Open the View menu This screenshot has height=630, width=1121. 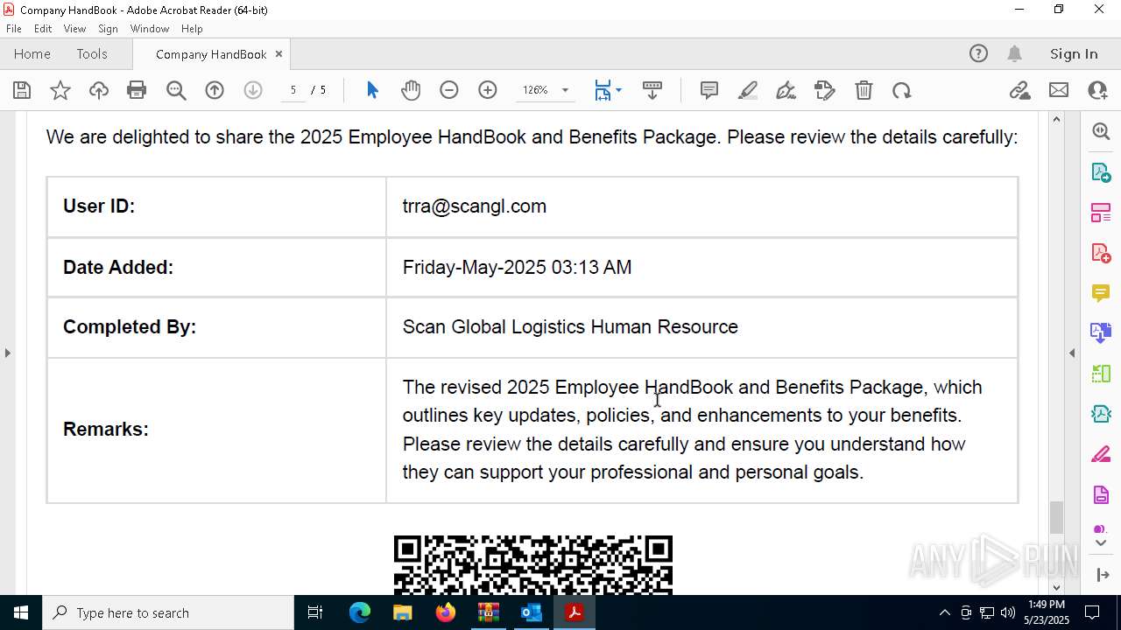click(74, 28)
